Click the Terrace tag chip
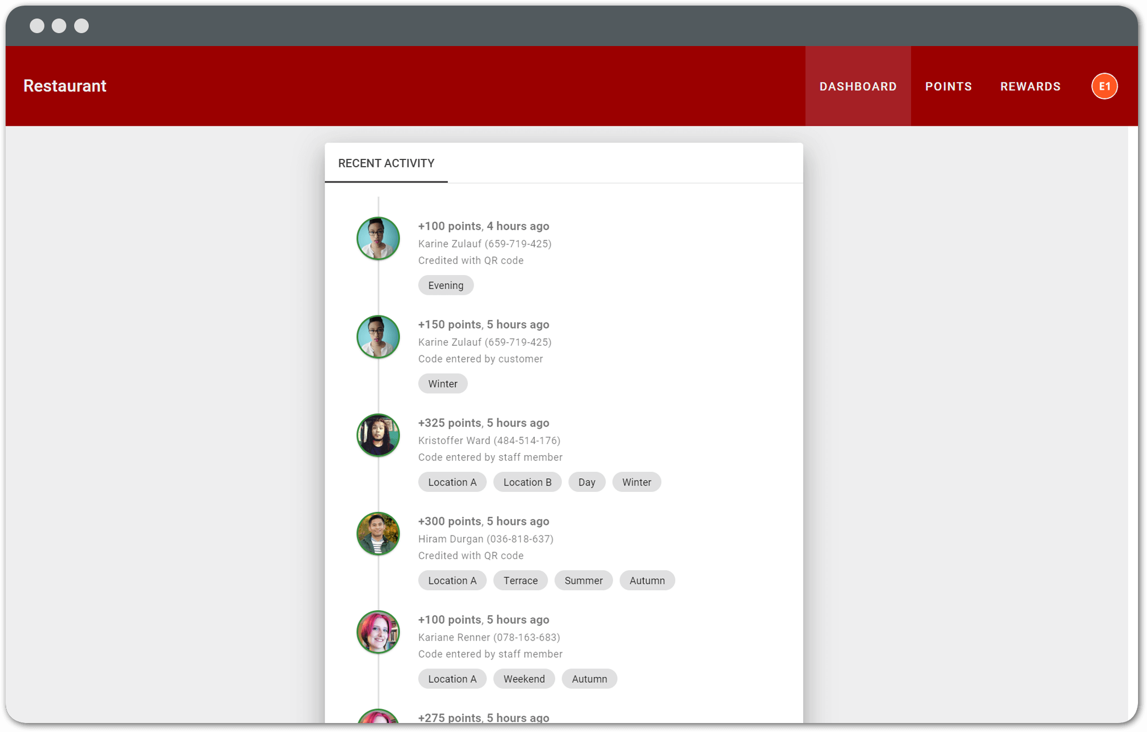The height and width of the screenshot is (732, 1147). (520, 580)
